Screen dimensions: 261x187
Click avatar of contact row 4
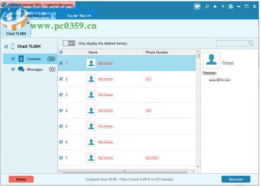click(91, 111)
